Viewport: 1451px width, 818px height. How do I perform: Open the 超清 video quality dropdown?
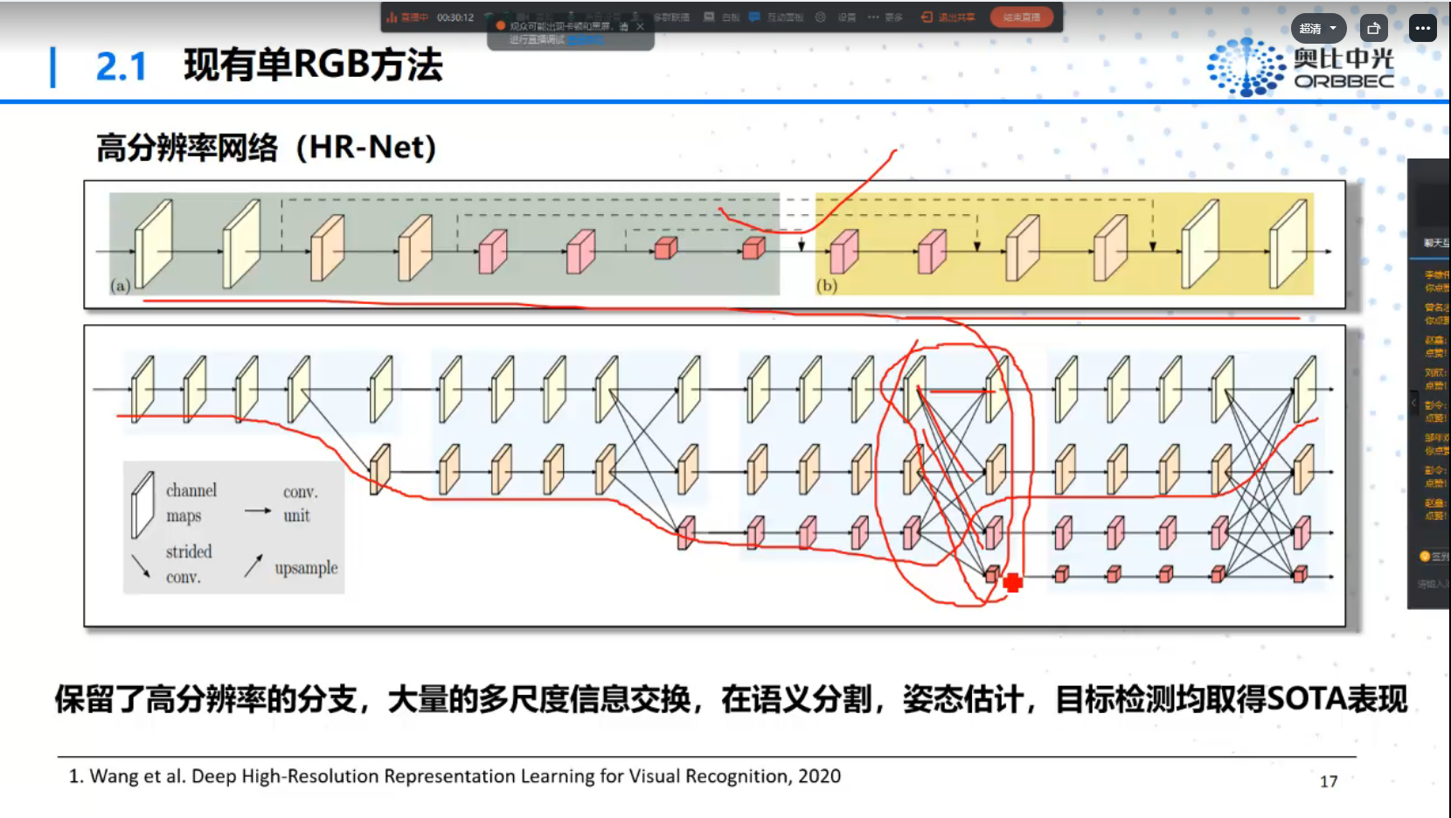(1318, 29)
